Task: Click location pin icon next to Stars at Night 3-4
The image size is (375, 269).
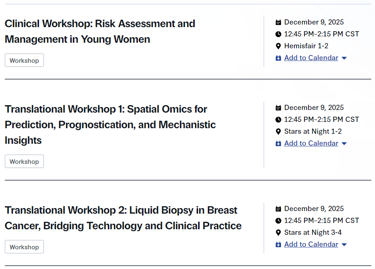Action: tap(278, 233)
